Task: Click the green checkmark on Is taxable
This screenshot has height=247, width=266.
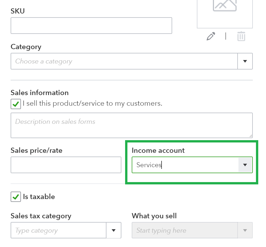Action: pos(15,197)
